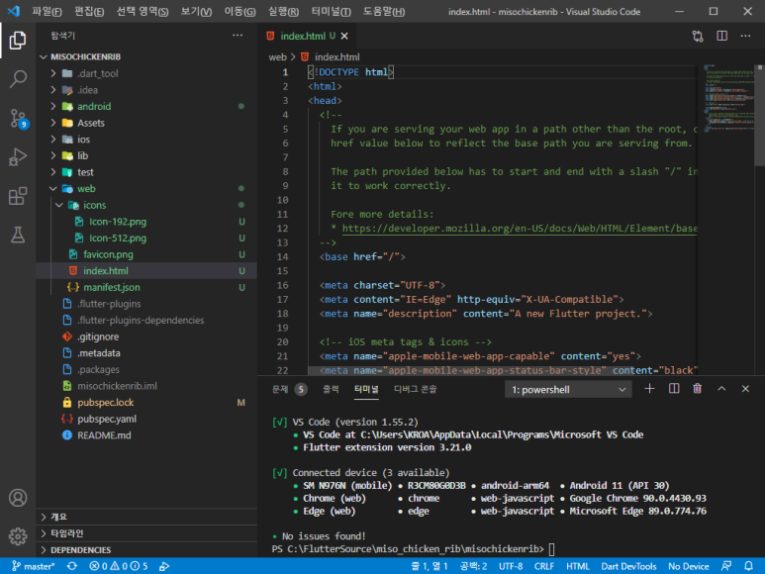Click the web breadcrumb segment
765x574 pixels.
tap(277, 57)
